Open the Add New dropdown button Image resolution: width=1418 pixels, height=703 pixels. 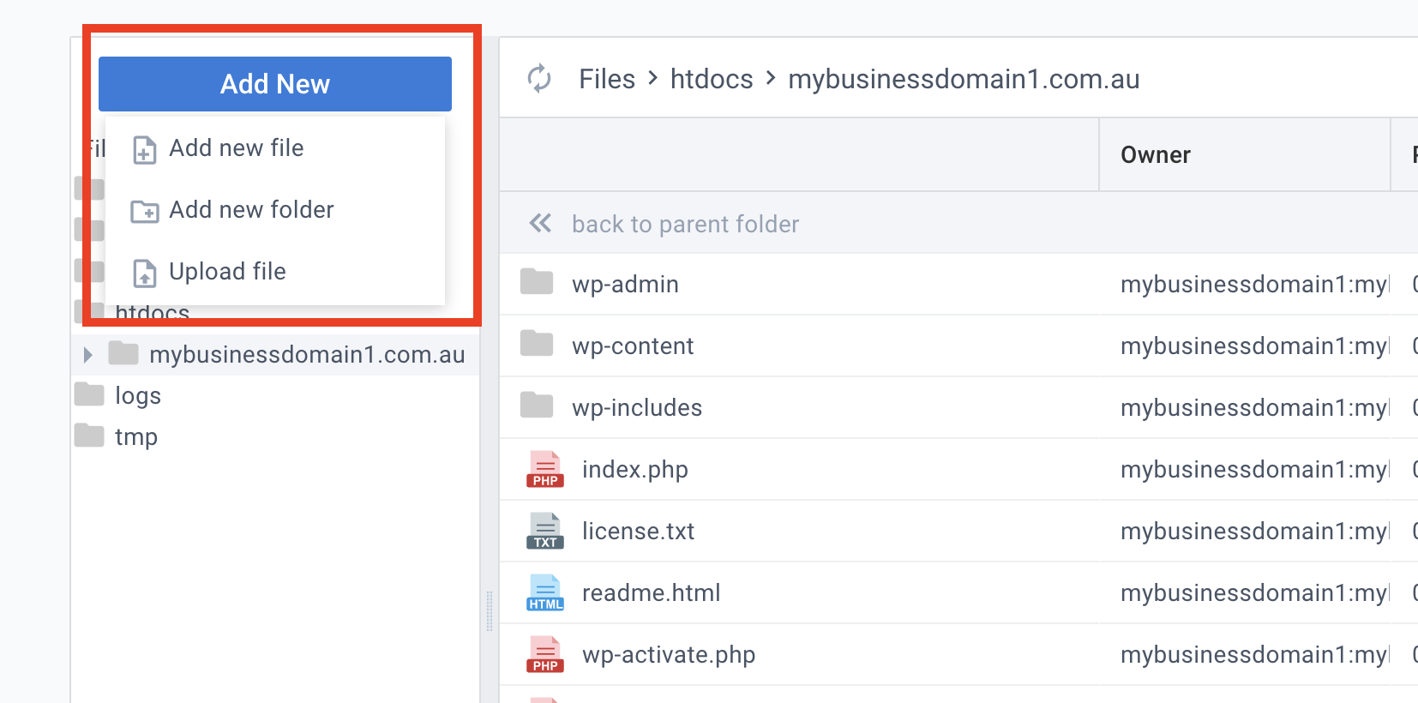click(x=274, y=84)
